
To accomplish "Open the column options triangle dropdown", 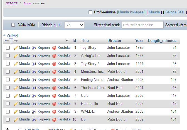I will click(67, 41).
